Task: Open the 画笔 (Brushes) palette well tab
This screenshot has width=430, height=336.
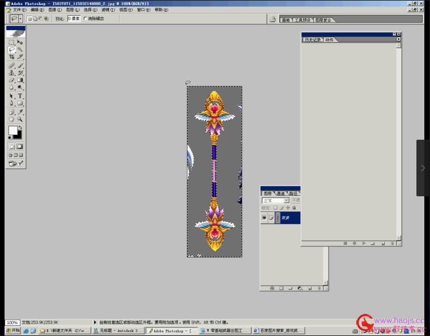Action: [x=286, y=20]
